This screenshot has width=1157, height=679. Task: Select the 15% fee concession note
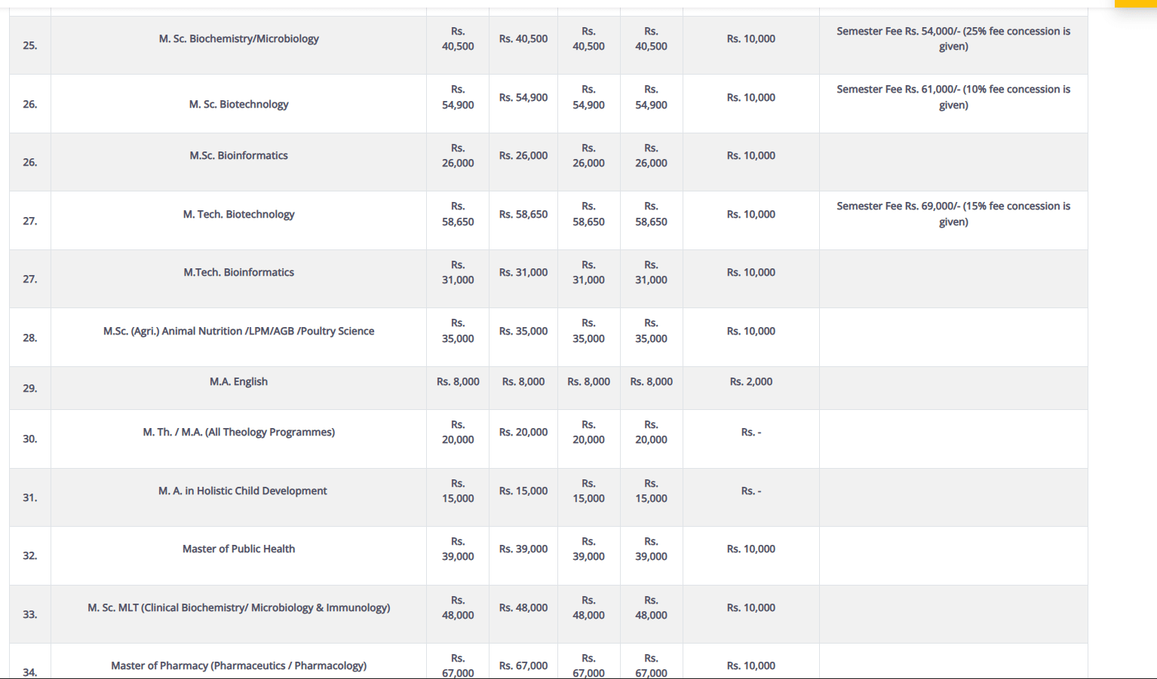[953, 214]
